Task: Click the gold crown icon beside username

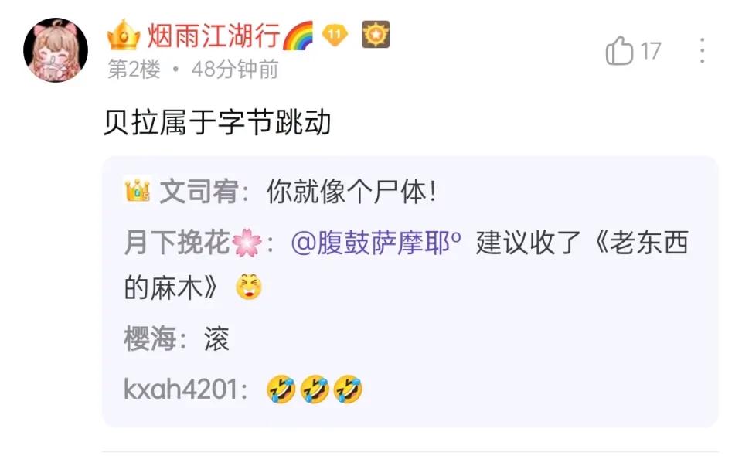Action: [124, 35]
